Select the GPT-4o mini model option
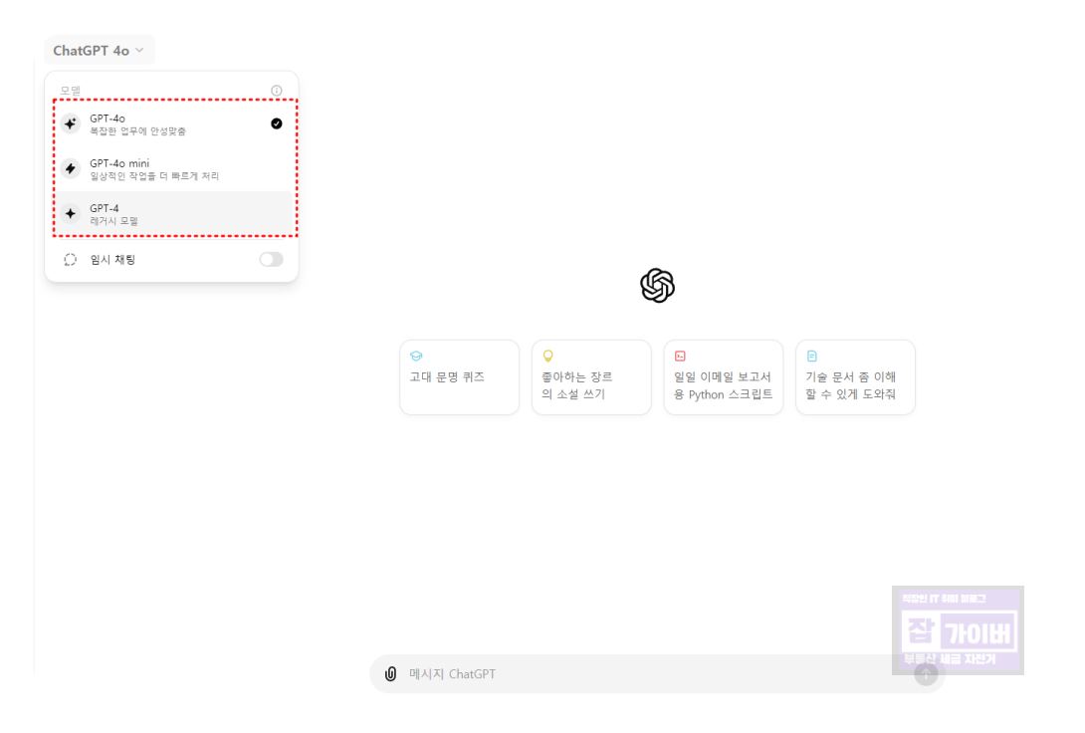Image resolution: width=1085 pixels, height=733 pixels. [x=174, y=169]
